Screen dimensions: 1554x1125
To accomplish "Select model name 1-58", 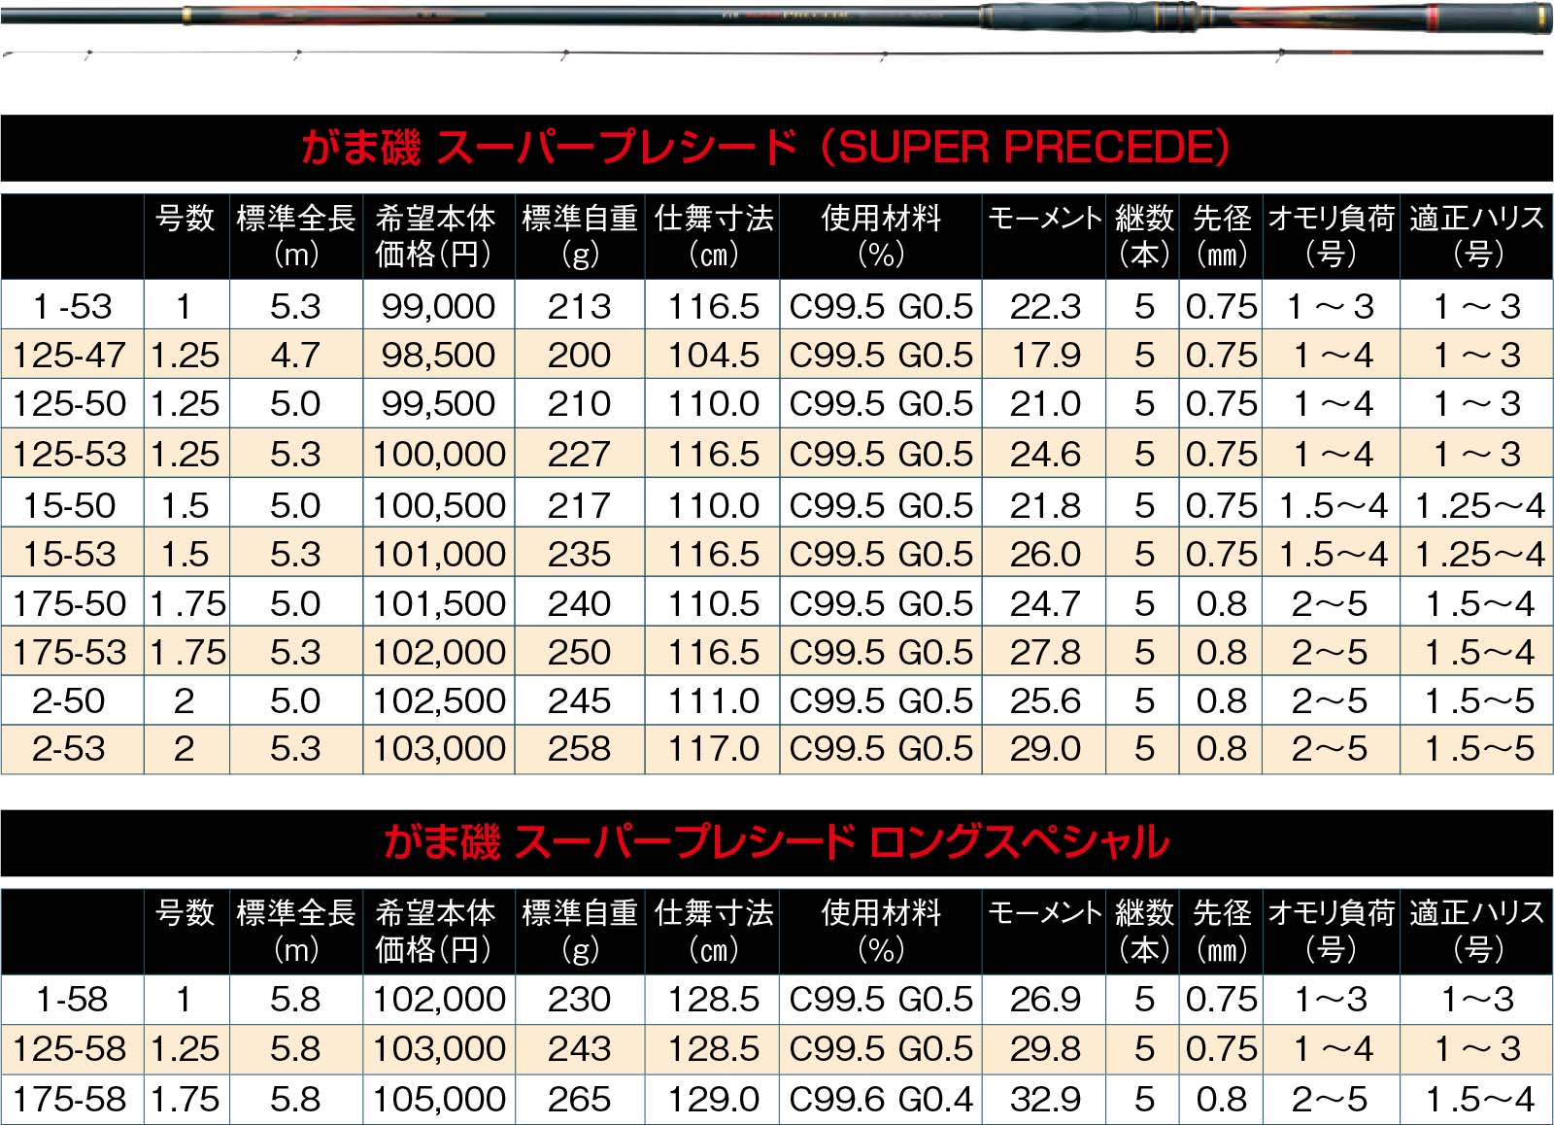I will pos(72,999).
